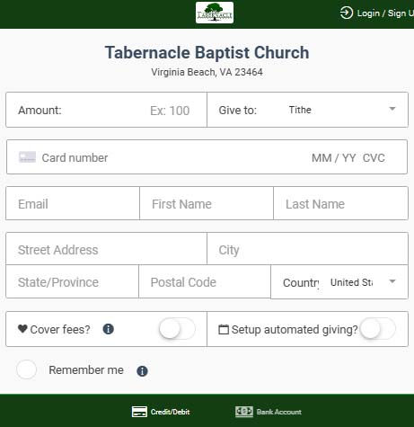Click the login arrow icon
Image resolution: width=414 pixels, height=427 pixels.
coord(347,13)
